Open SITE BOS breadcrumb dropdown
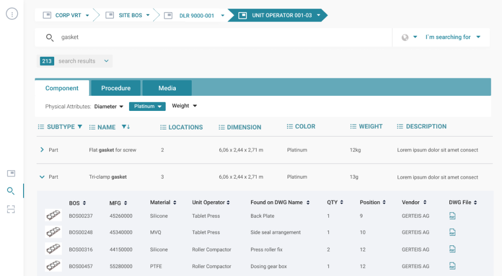502x276 pixels. [x=148, y=15]
